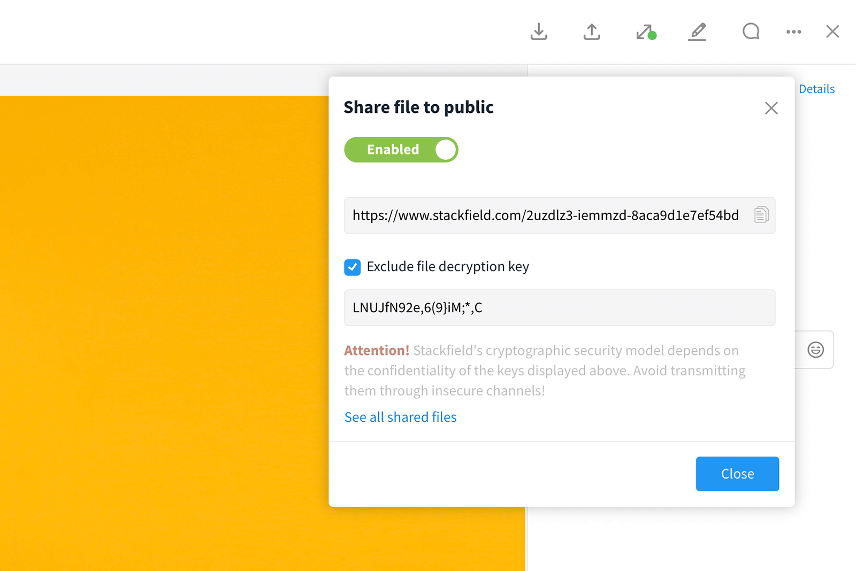Download the file via toolbar icon

pos(539,32)
